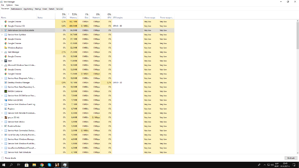Sort by the Name column header
The image size is (299, 168).
(18, 16)
